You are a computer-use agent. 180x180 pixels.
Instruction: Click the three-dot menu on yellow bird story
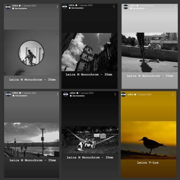(x=173, y=94)
